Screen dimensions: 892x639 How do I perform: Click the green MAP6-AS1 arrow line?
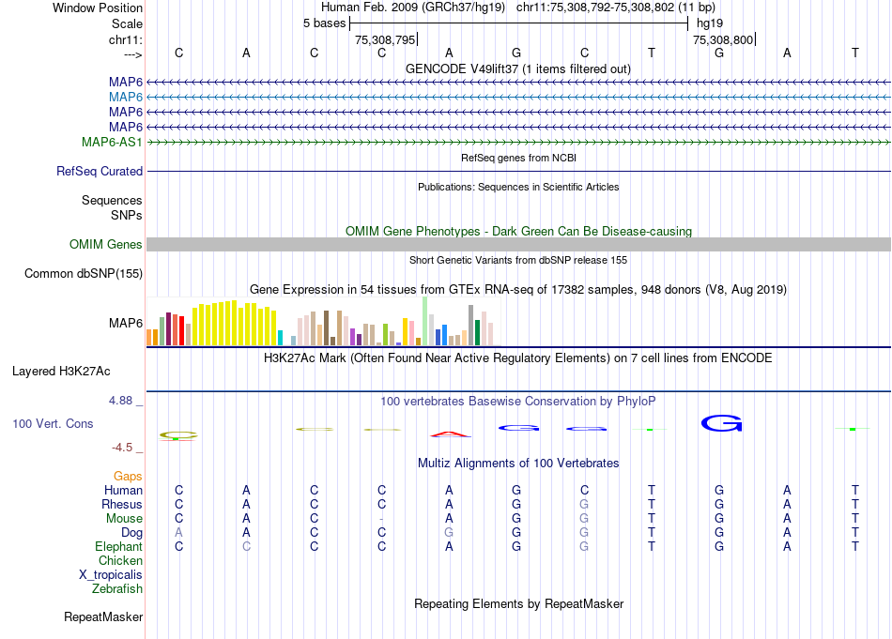pyautogui.click(x=518, y=142)
